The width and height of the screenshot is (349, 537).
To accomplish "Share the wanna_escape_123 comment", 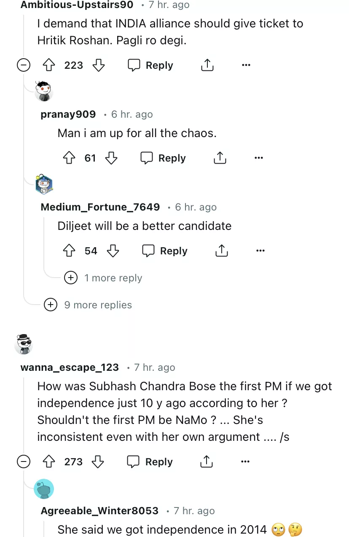I will [207, 462].
